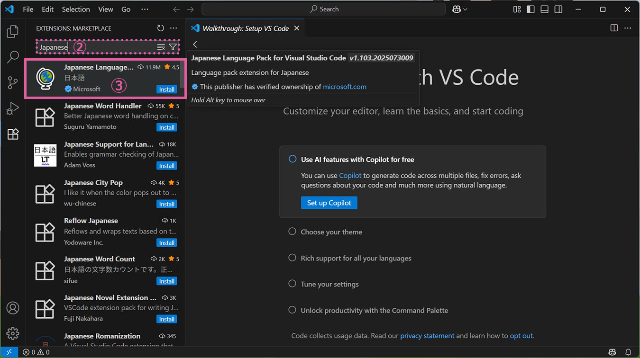Open the Accounts menu icon

tap(13, 308)
